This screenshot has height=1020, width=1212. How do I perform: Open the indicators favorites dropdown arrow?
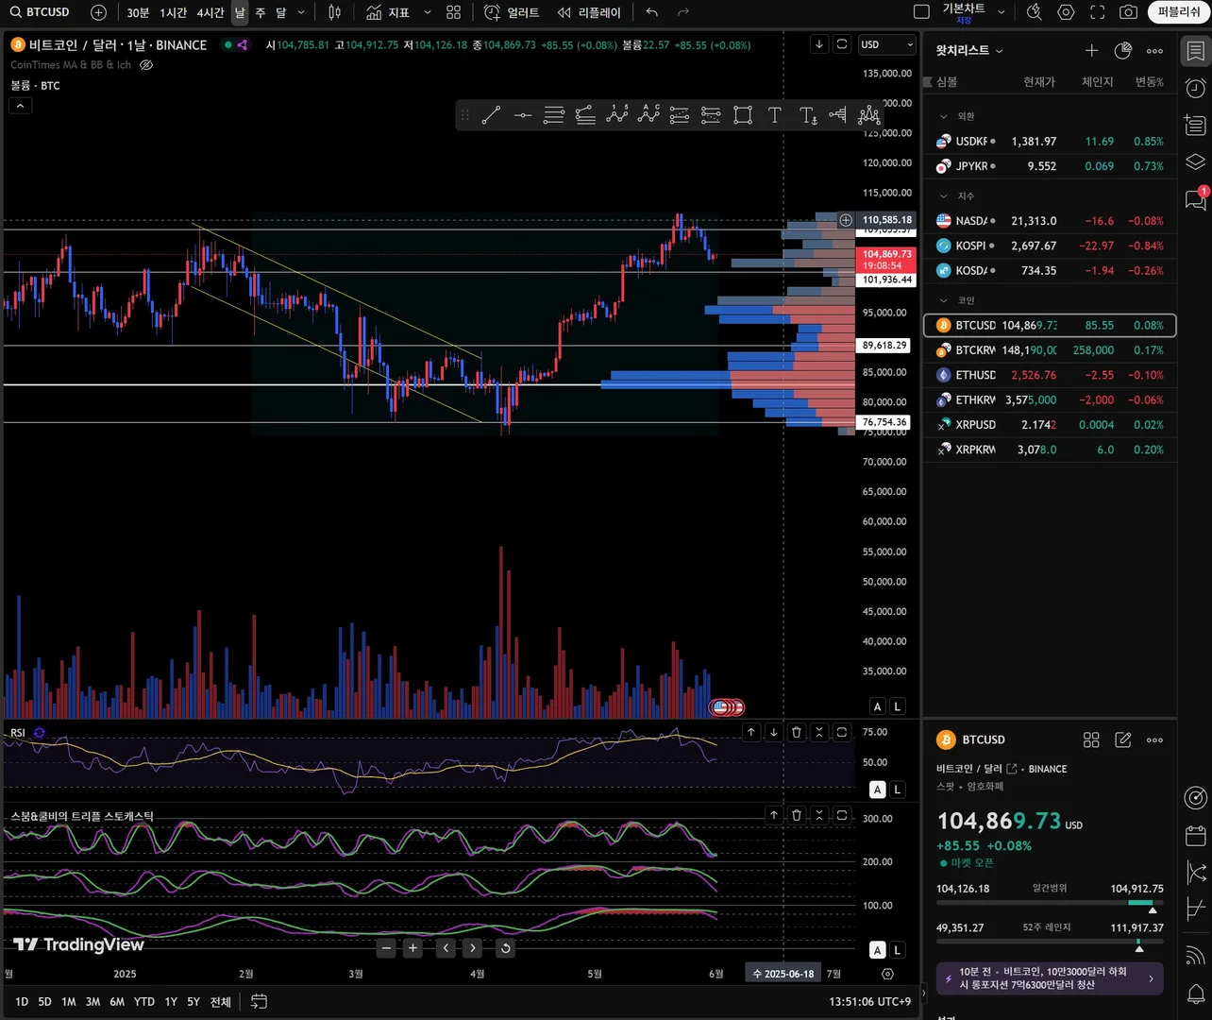tap(428, 12)
